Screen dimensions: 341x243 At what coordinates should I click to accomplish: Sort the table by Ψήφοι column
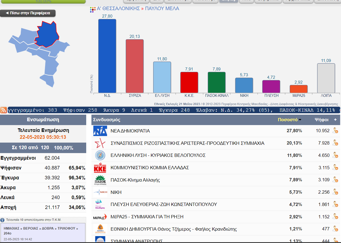[x=322, y=120]
